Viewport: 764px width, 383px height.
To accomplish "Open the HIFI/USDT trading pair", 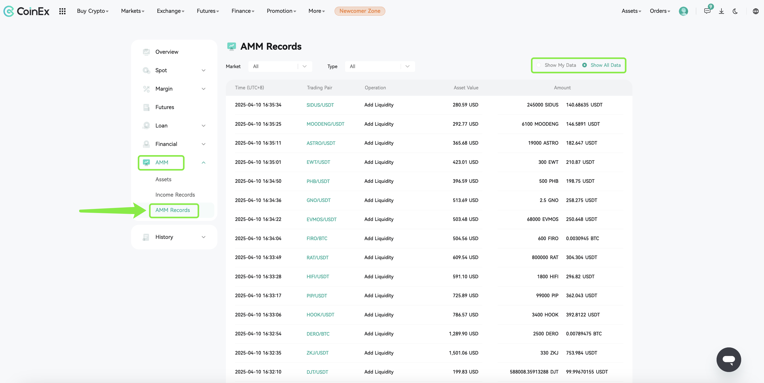I will coord(318,277).
